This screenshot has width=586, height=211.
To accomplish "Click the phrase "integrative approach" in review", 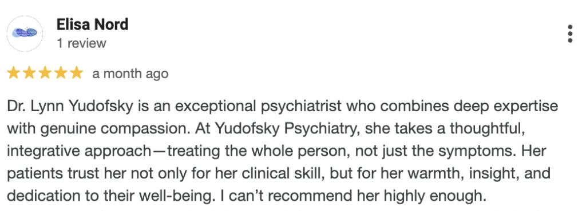I will coord(78,152).
